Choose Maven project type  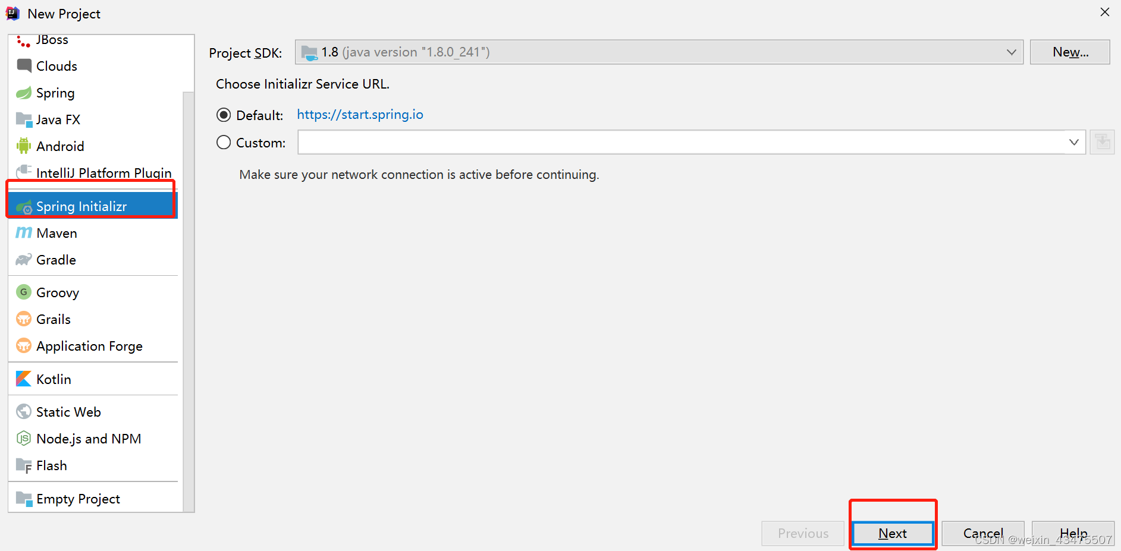(x=93, y=233)
